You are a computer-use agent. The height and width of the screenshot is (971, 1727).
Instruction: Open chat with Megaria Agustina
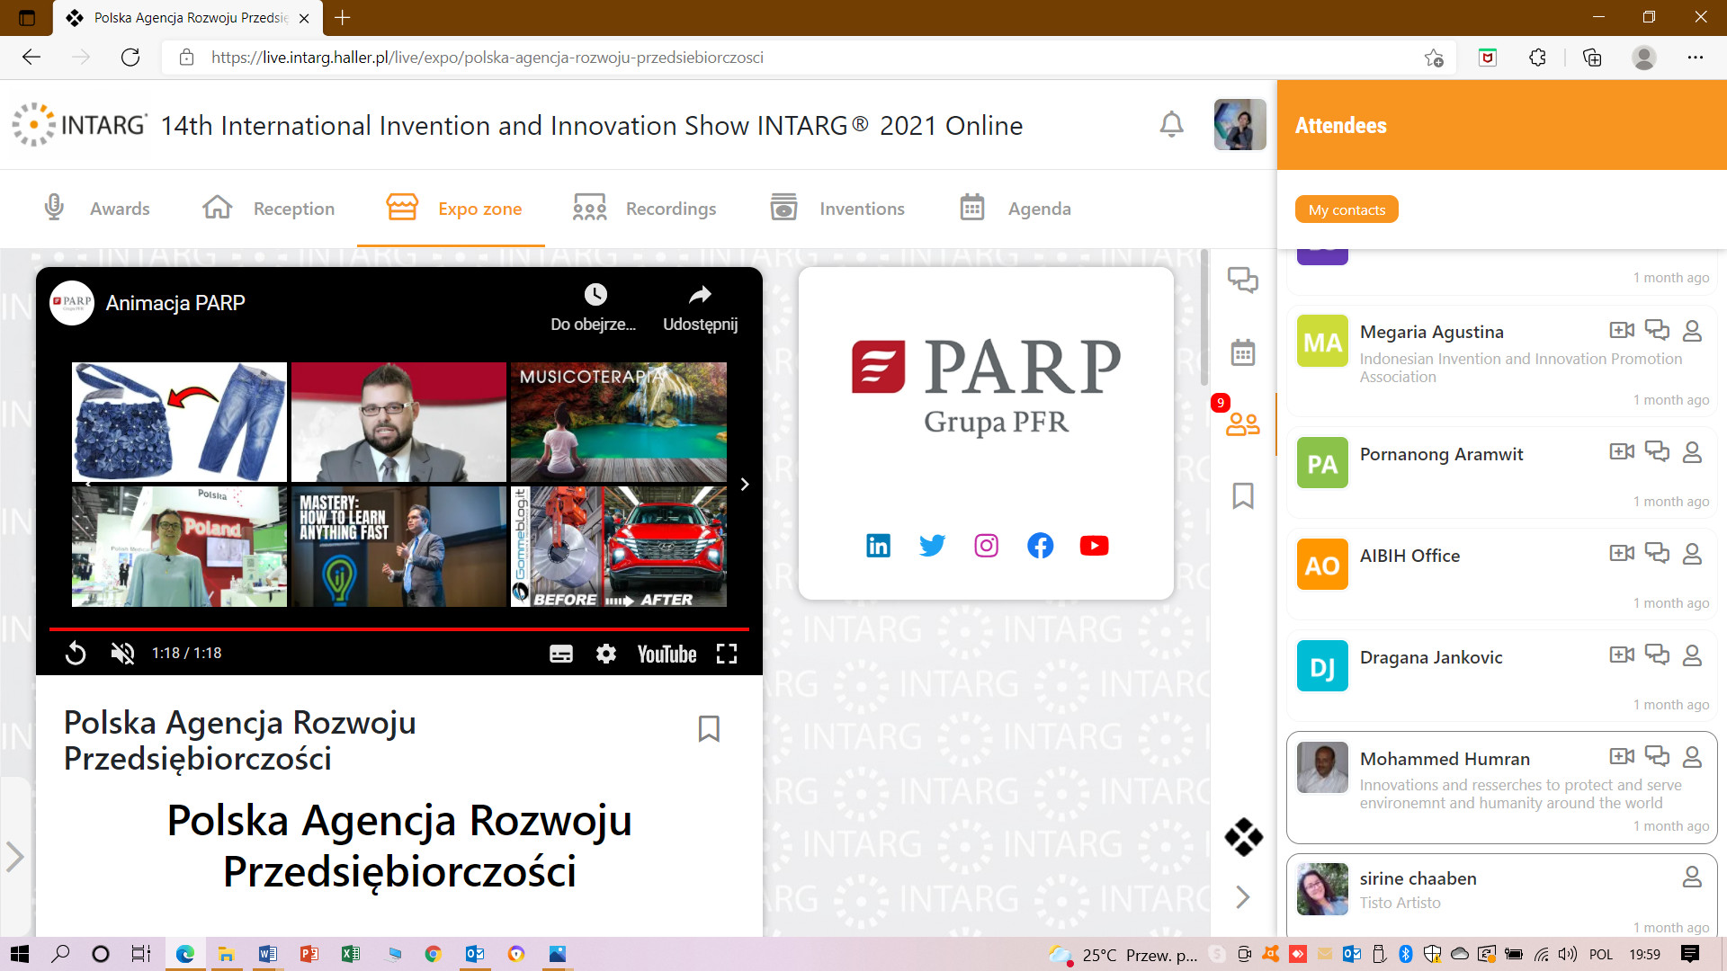pyautogui.click(x=1657, y=330)
